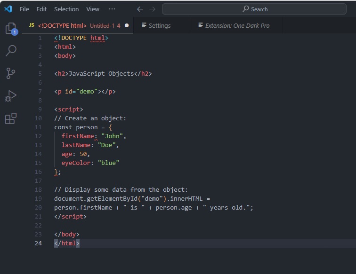This screenshot has width=356, height=274.
Task: Go back with the left arrow
Action: coord(140,9)
